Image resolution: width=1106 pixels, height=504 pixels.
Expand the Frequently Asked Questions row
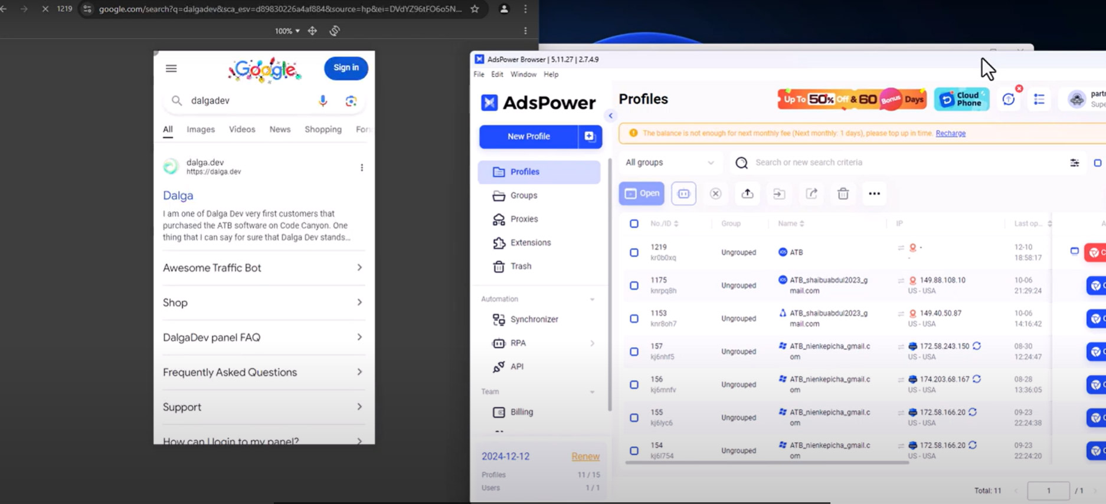263,372
